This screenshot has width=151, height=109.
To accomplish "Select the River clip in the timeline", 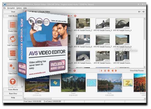I will click(x=110, y=83).
